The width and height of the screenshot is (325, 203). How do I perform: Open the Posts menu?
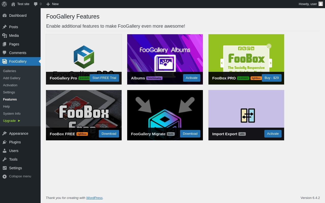pos(20,27)
